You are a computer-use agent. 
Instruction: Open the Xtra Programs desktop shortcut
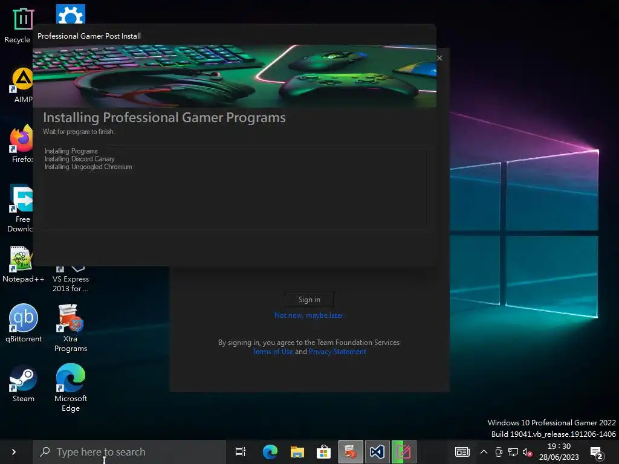(x=71, y=327)
